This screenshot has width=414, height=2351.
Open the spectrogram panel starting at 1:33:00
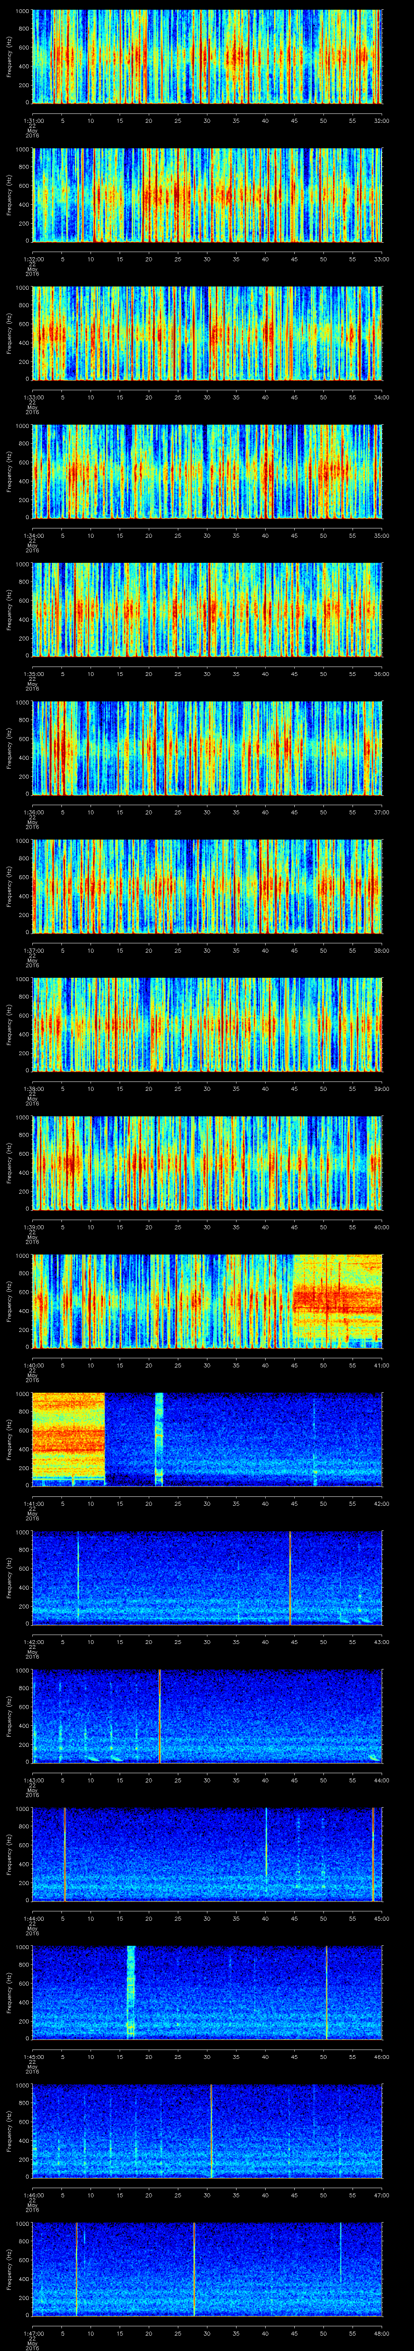tap(207, 333)
